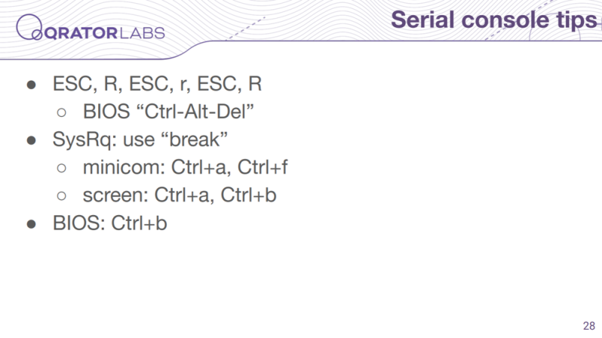Screen dimensions: 602x338
Task: Select the BIOS: Ctrl+b bullet line
Action: (110, 223)
